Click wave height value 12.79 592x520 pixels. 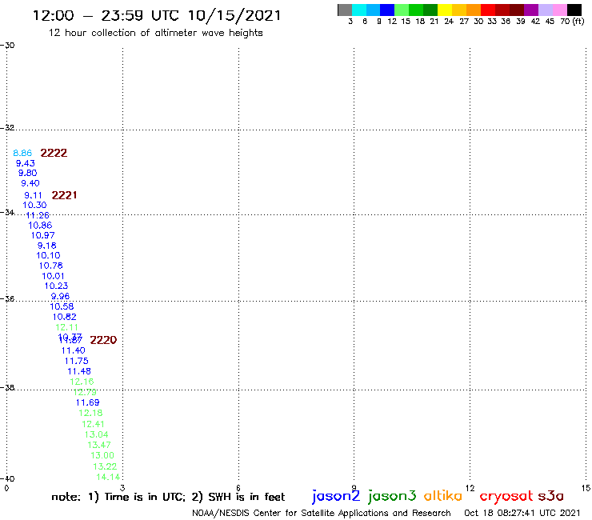pos(85,392)
